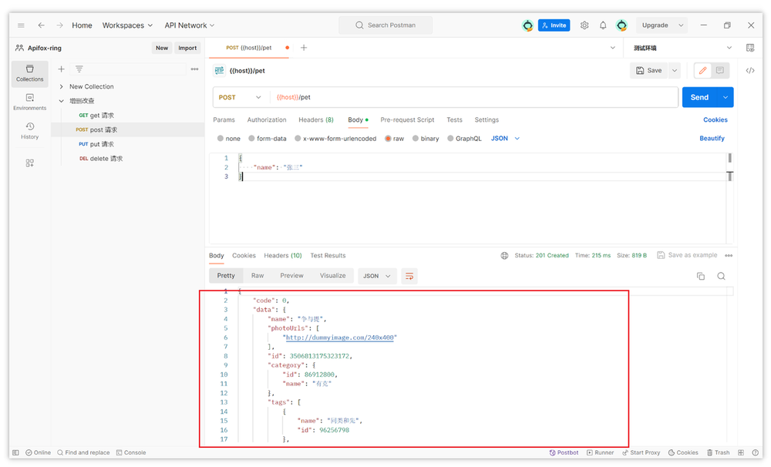Image resolution: width=771 pixels, height=467 pixels.
Task: Open the Save button dropdown arrow
Action: 675,70
